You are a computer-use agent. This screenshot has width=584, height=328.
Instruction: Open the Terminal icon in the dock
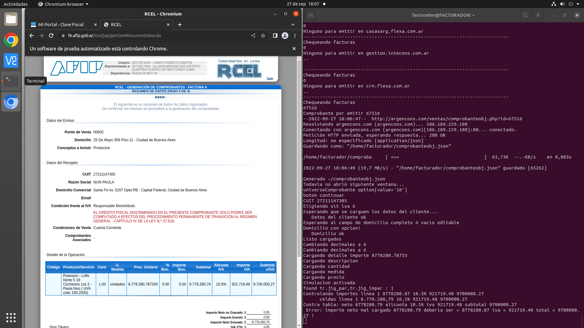[x=11, y=81]
